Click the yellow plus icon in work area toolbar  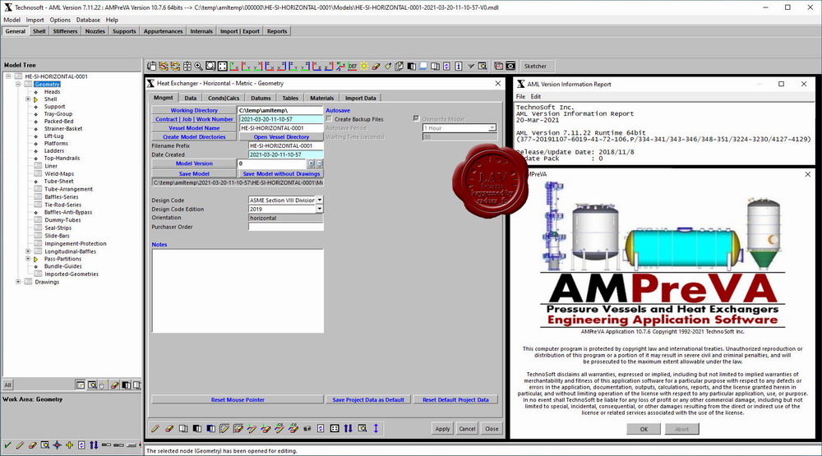[x=69, y=445]
